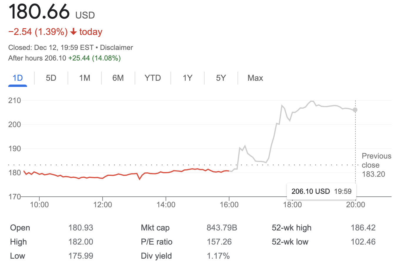View the 5Y chart tab
The image size is (418, 266).
point(221,78)
